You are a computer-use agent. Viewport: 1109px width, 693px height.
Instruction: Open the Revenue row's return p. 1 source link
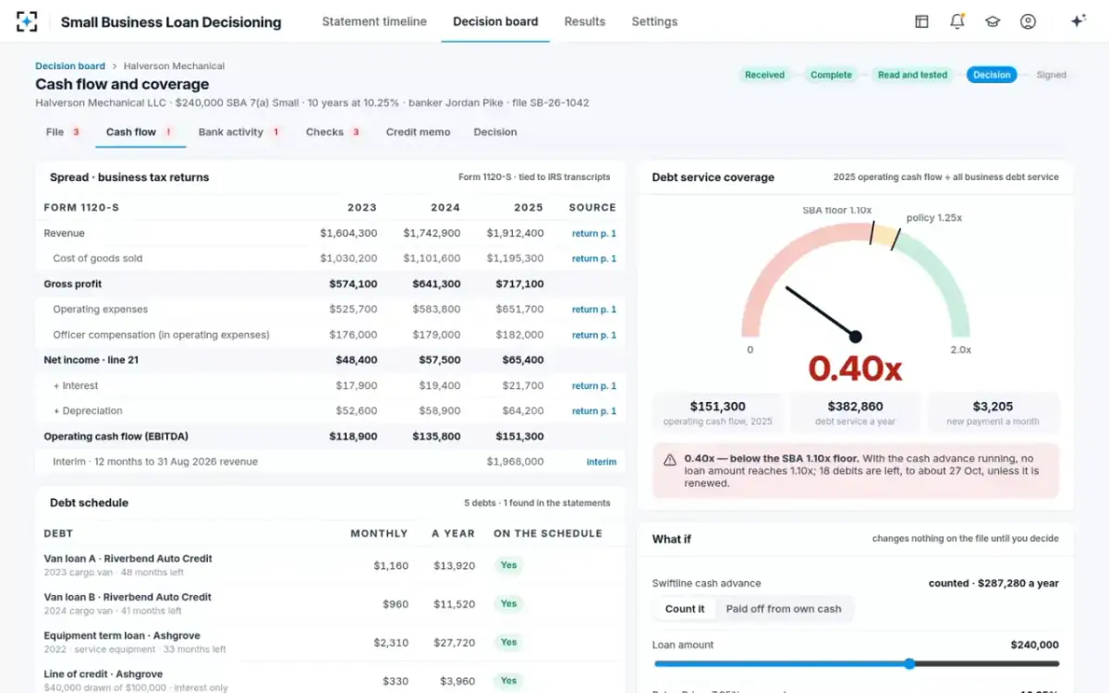click(x=594, y=234)
